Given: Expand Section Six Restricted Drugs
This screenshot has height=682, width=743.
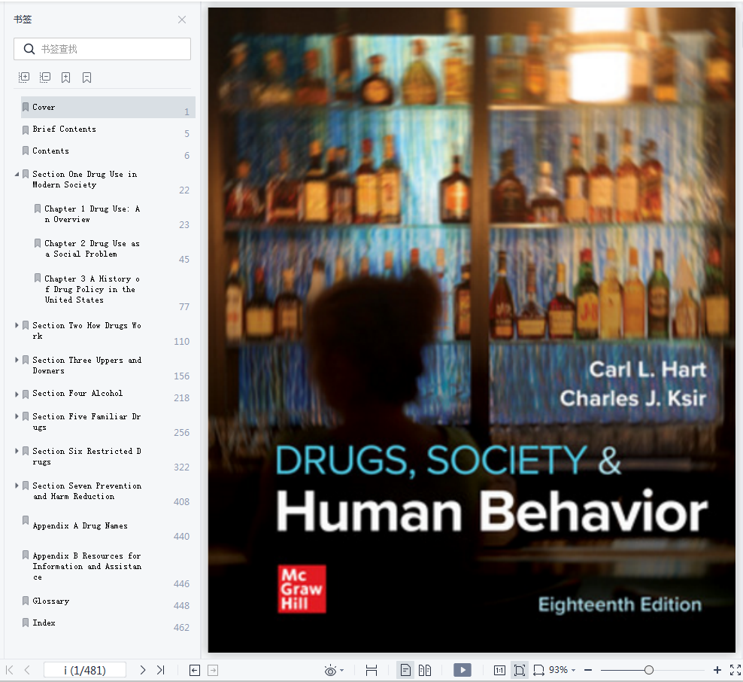Looking at the screenshot, I should pyautogui.click(x=17, y=451).
